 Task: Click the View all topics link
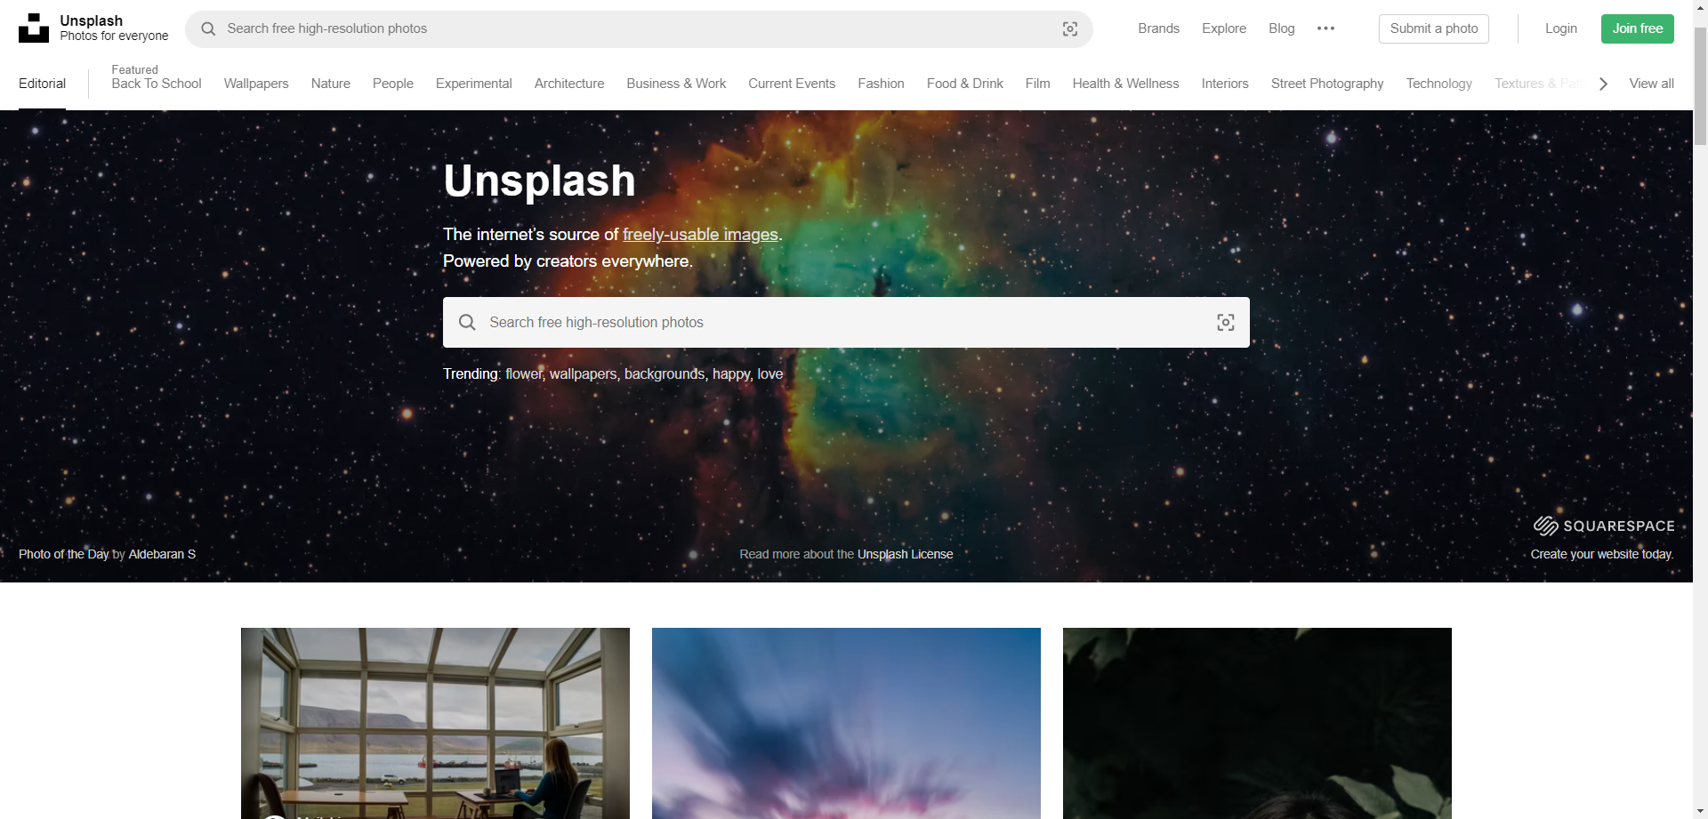(x=1651, y=84)
